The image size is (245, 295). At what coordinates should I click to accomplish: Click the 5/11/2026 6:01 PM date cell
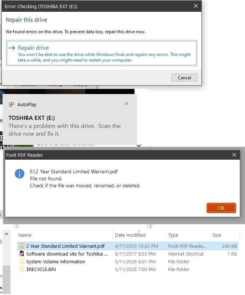135,261
